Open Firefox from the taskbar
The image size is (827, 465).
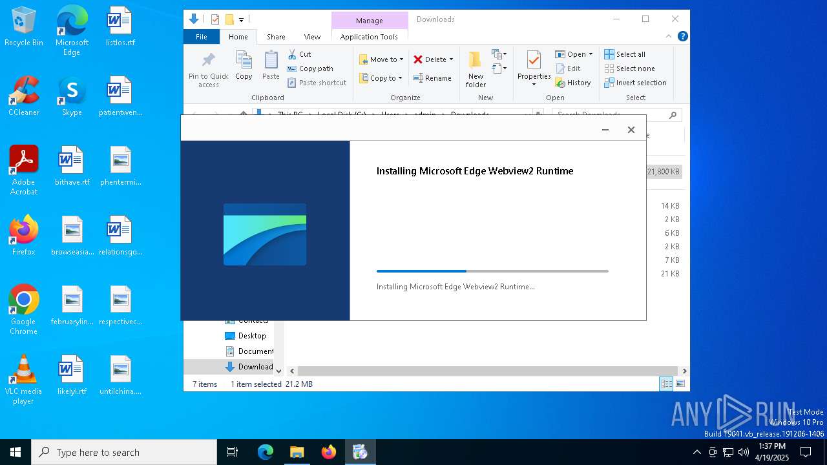tap(329, 452)
